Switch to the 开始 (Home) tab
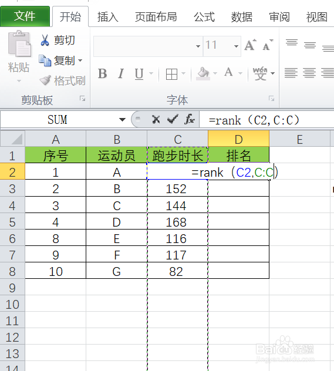The height and width of the screenshot is (371, 334). click(70, 16)
